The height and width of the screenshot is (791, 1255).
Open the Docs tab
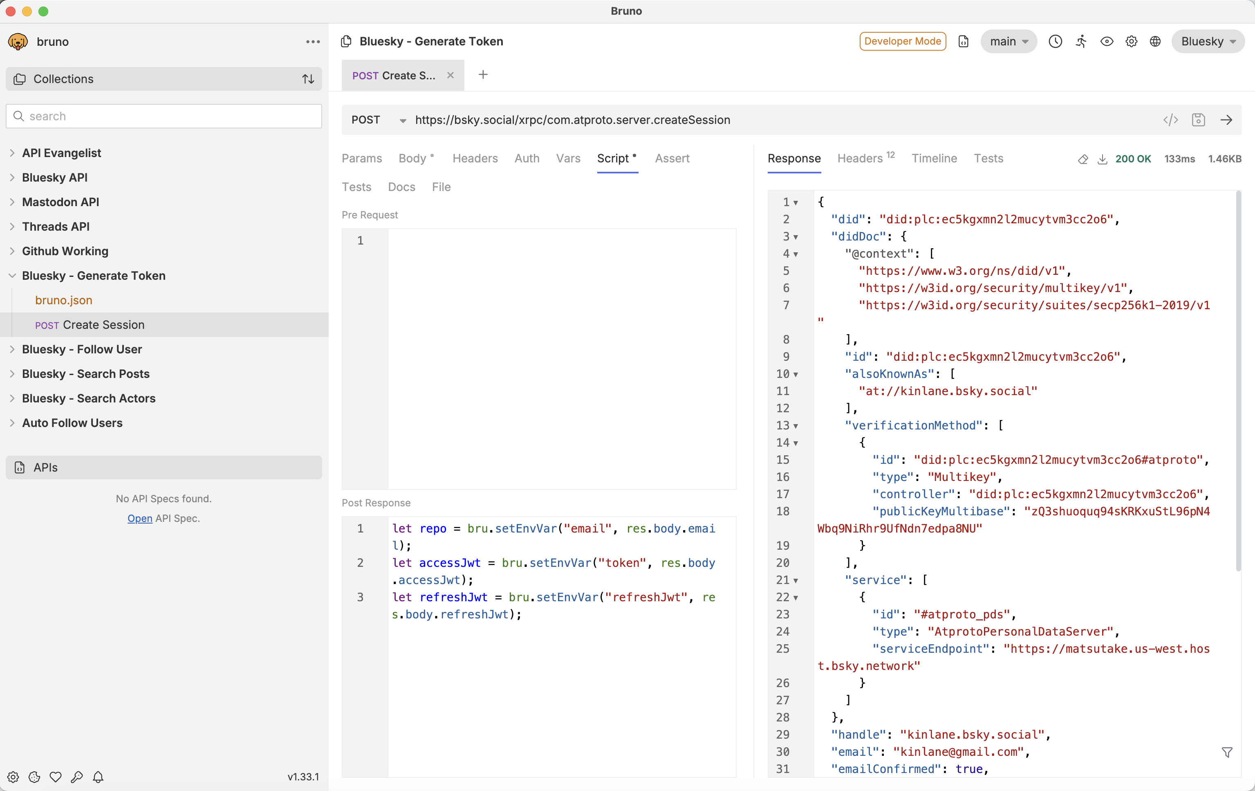(x=401, y=187)
